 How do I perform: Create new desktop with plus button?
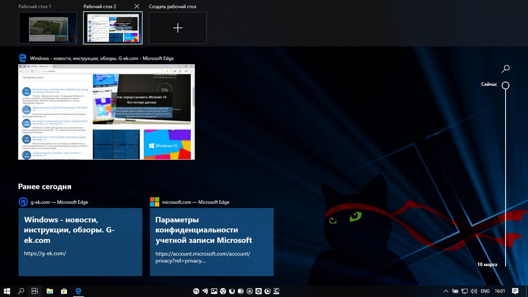(178, 28)
